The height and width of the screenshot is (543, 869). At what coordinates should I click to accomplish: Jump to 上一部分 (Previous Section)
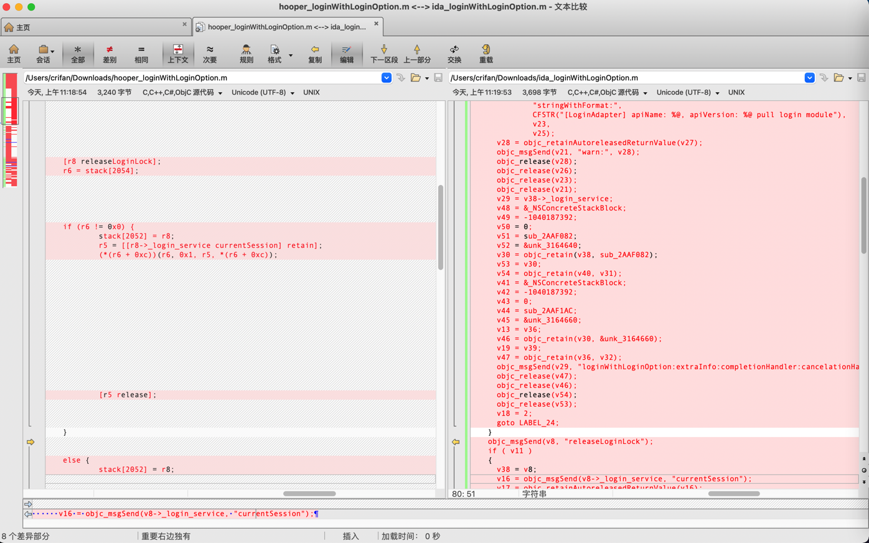click(x=417, y=54)
